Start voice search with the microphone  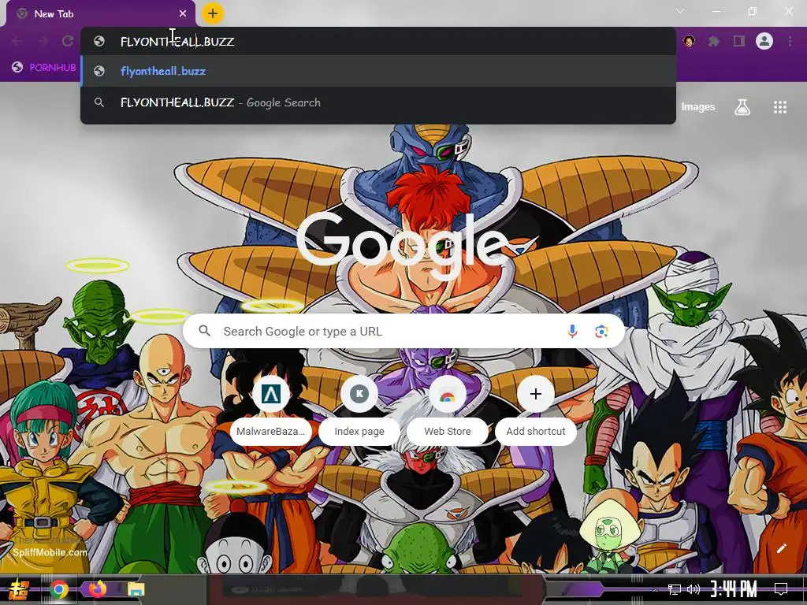tap(572, 332)
